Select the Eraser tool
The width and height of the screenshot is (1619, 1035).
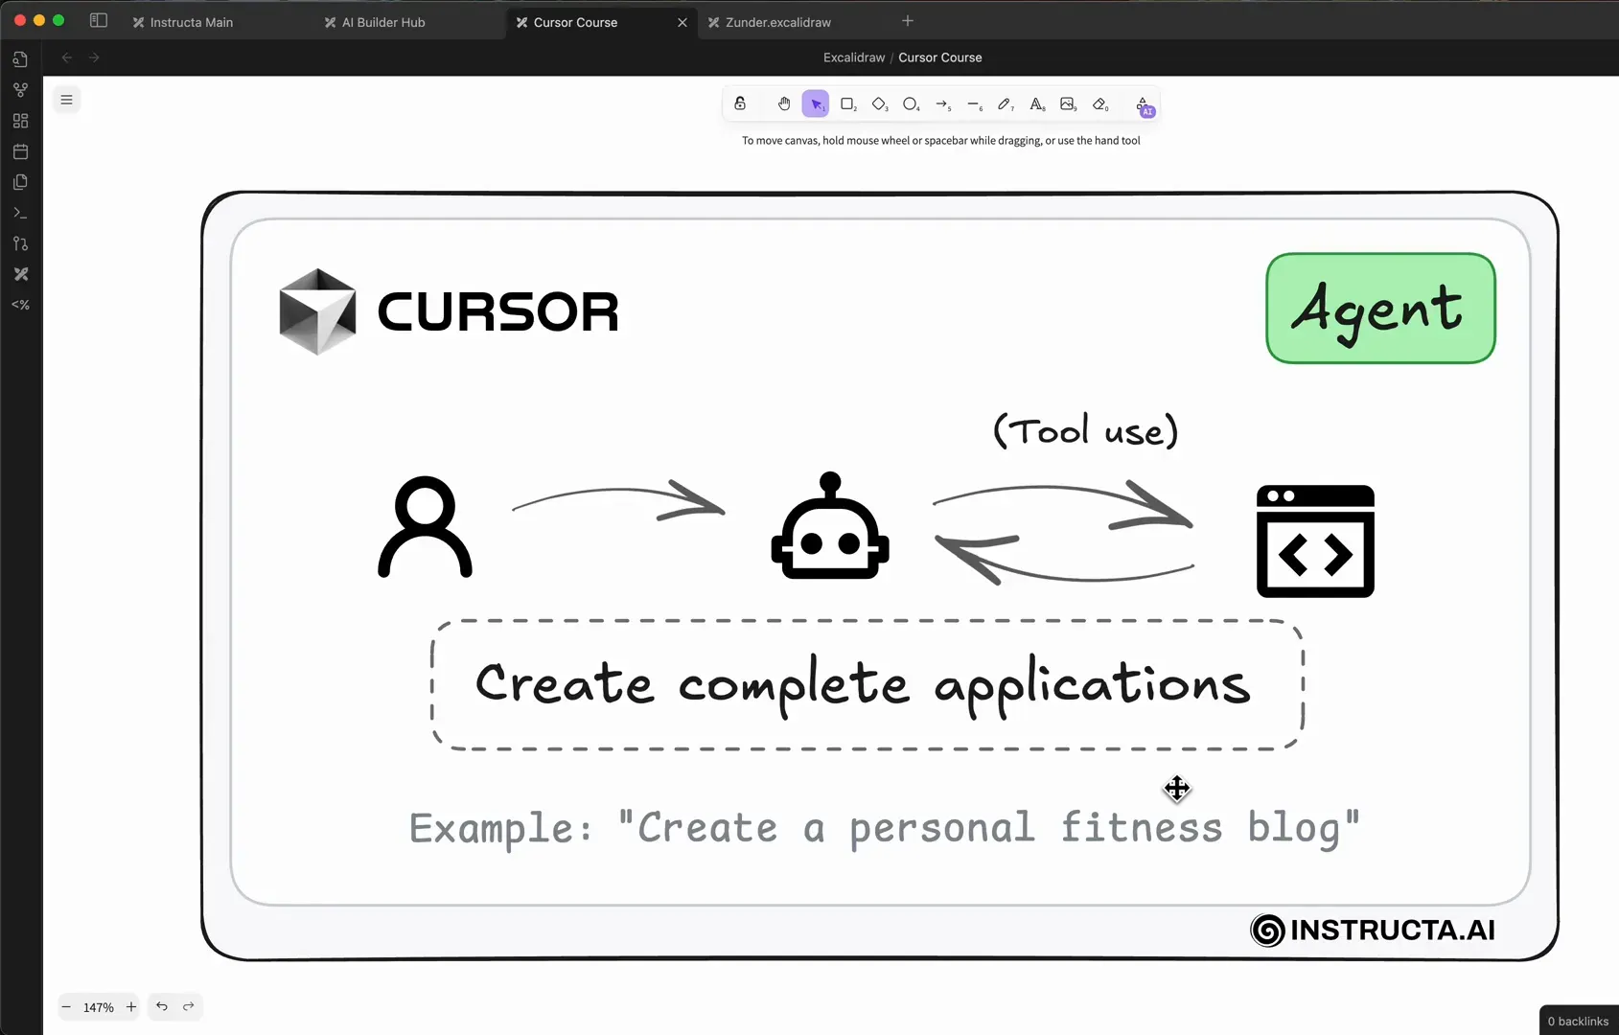[x=1099, y=103]
